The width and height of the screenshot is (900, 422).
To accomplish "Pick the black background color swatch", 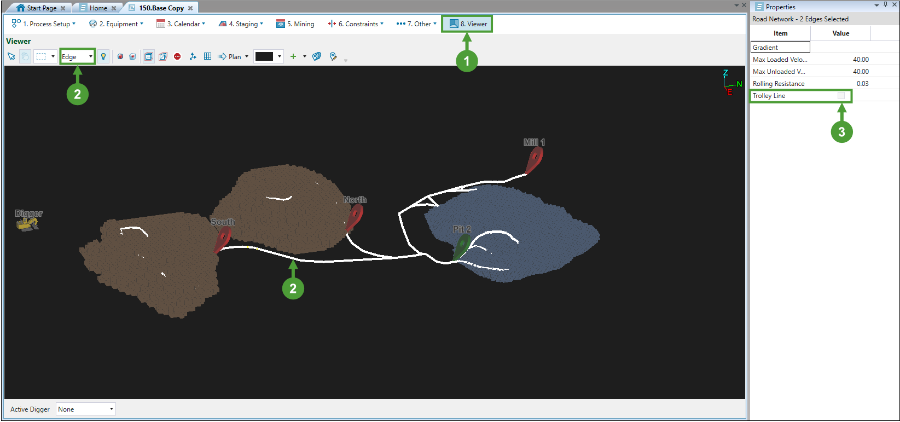I will pyautogui.click(x=264, y=56).
